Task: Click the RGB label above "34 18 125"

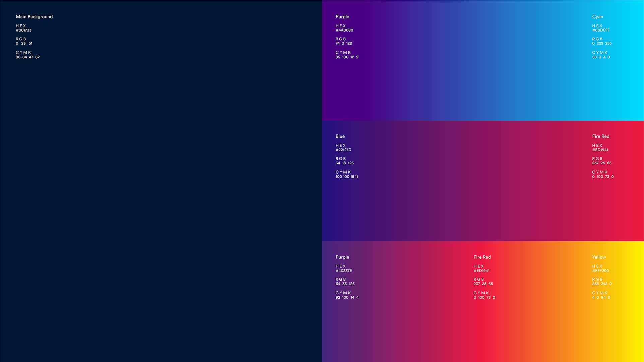Action: (341, 159)
